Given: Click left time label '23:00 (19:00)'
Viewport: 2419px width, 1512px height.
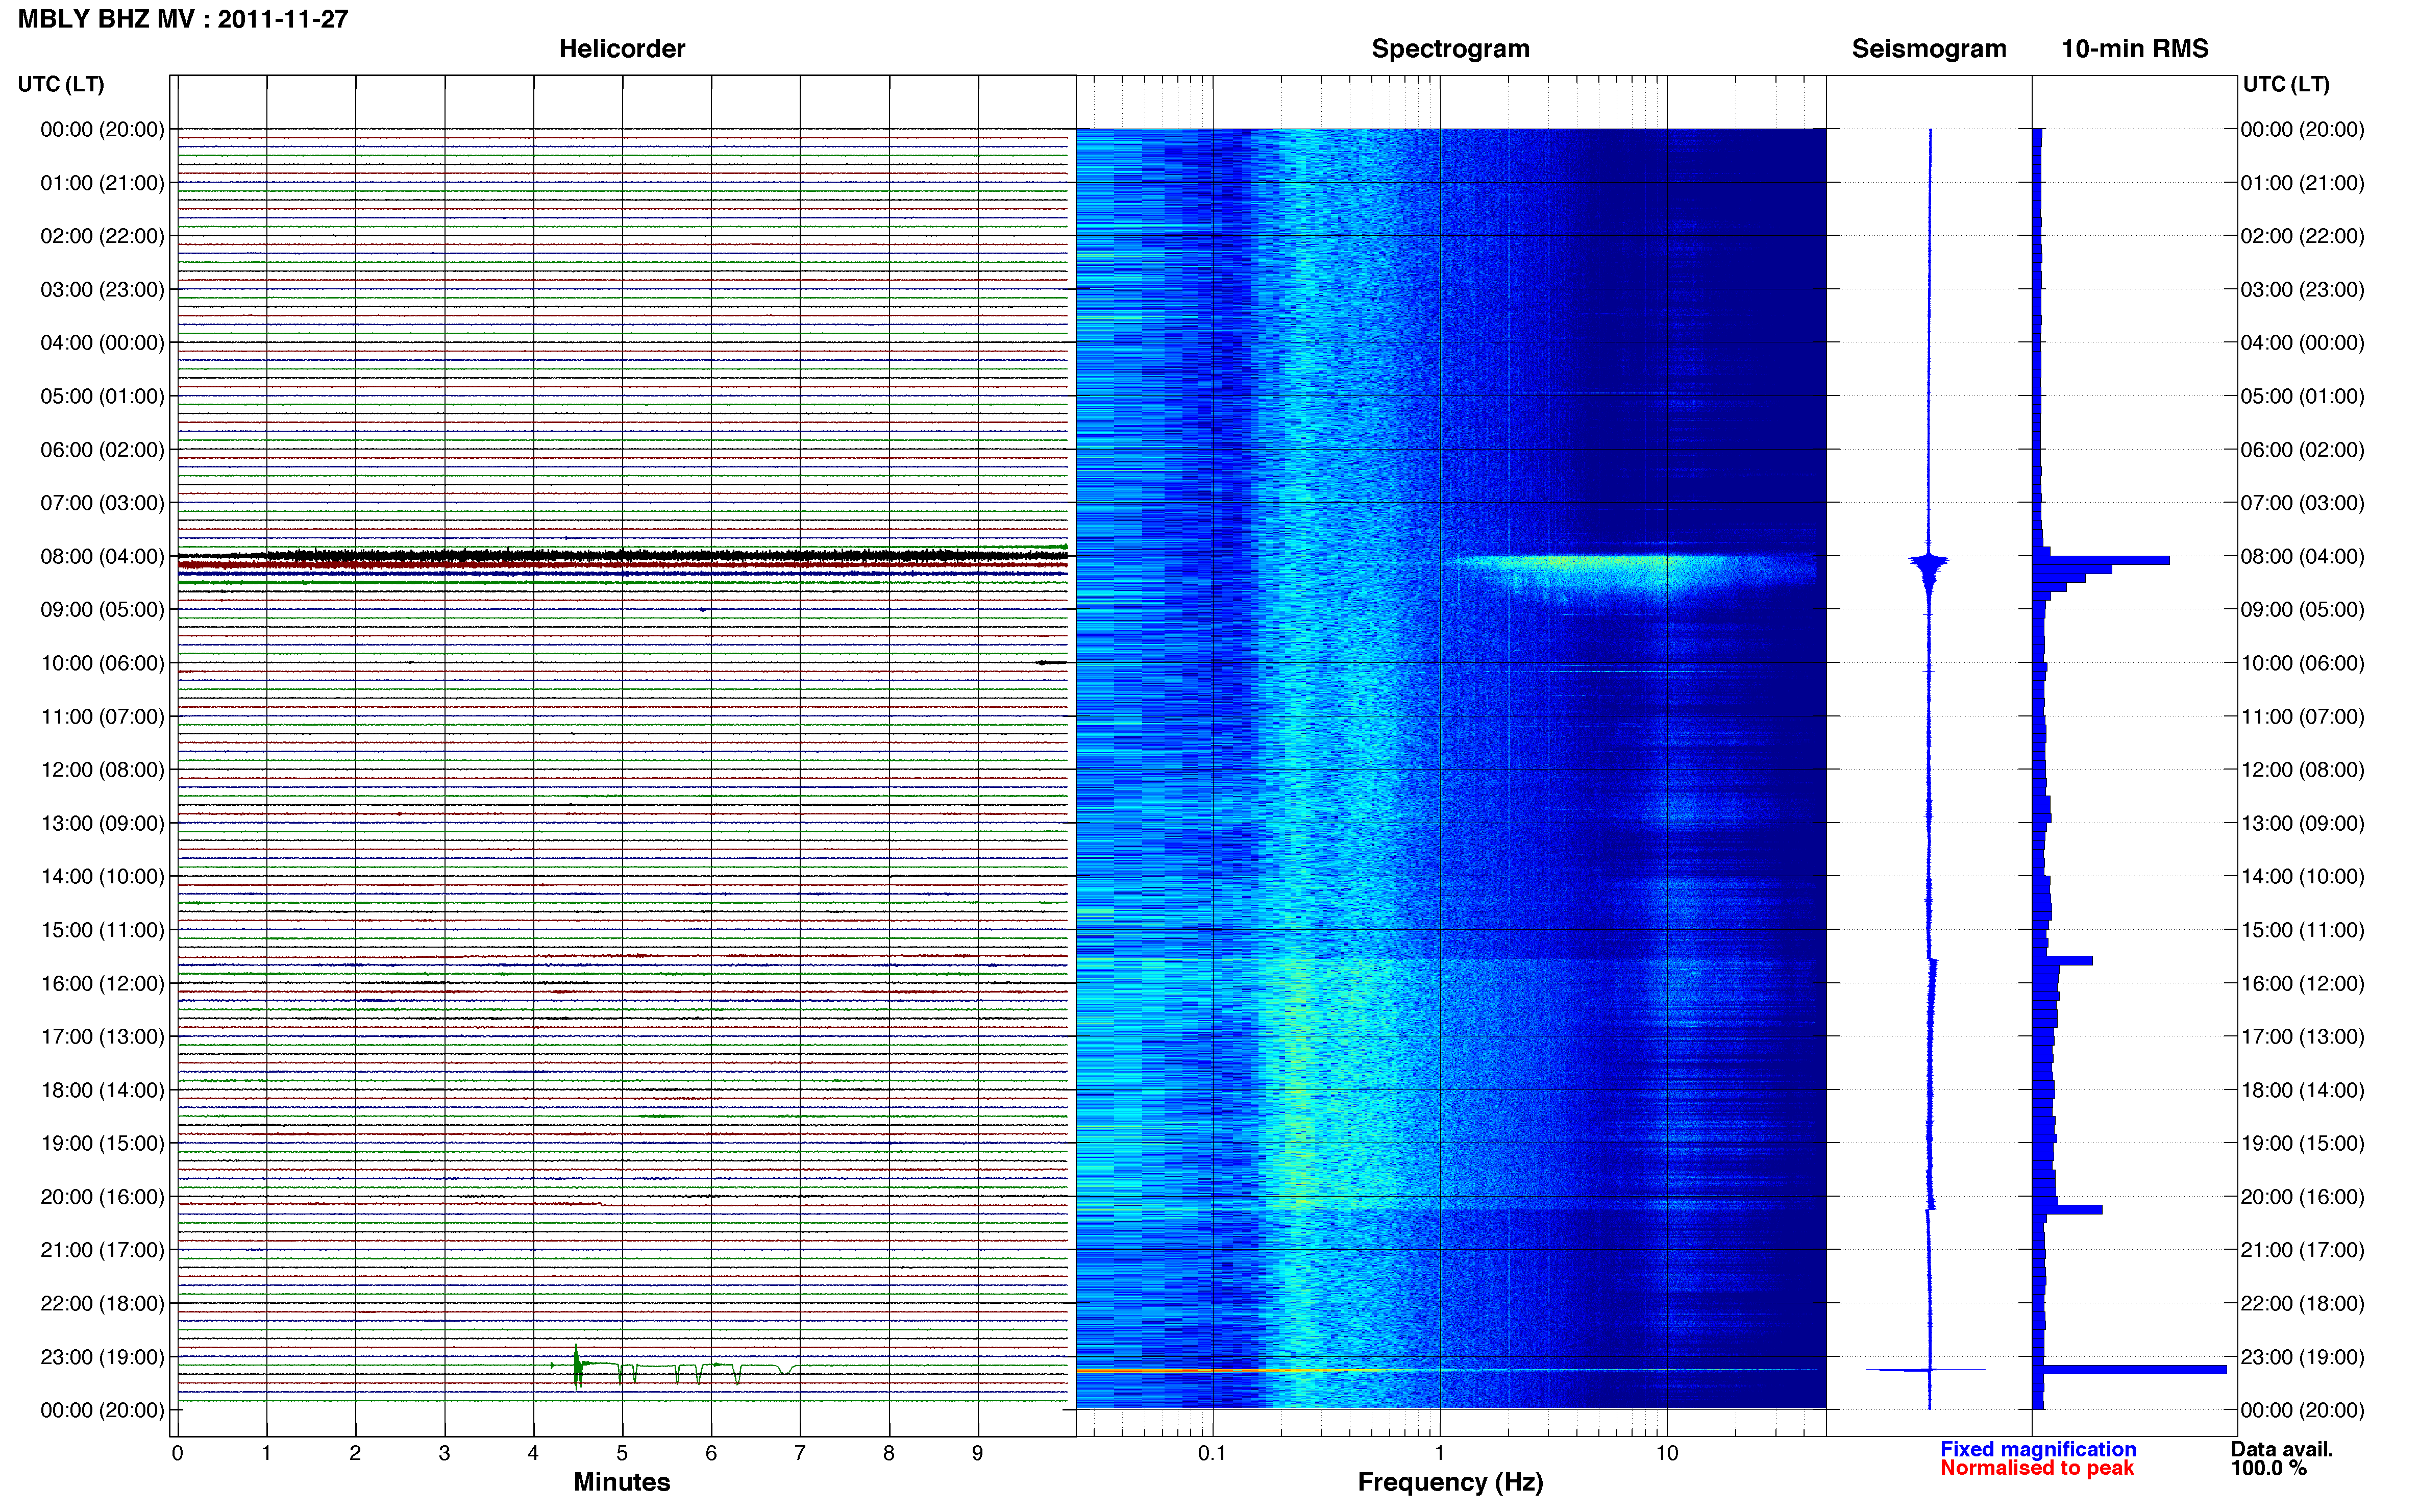Looking at the screenshot, I should pyautogui.click(x=102, y=1357).
